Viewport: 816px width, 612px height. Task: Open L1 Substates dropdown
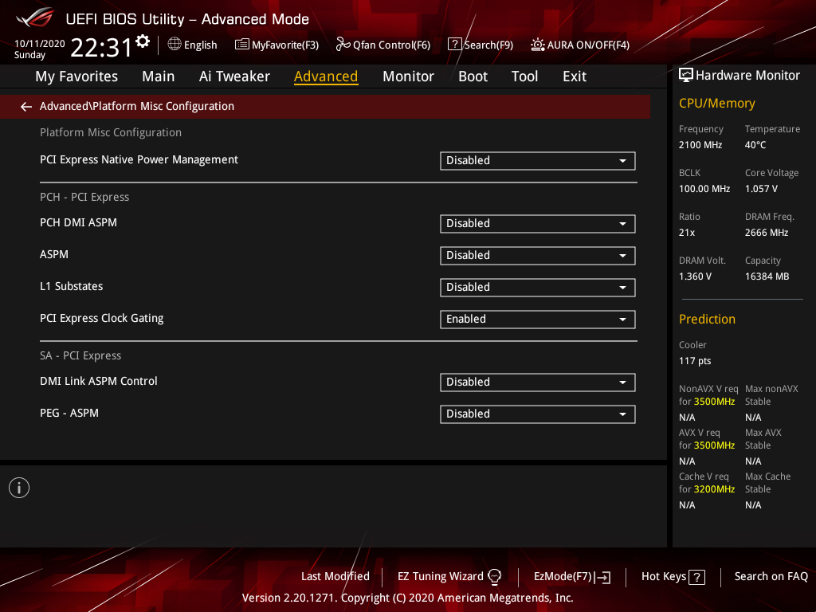538,287
